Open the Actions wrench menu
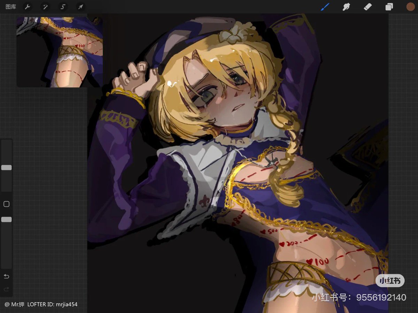The image size is (418, 313). [x=27, y=7]
